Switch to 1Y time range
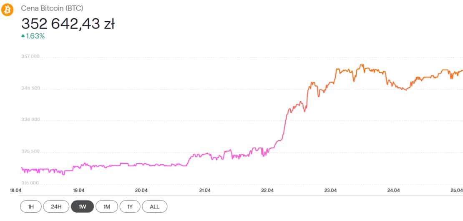 (130, 206)
